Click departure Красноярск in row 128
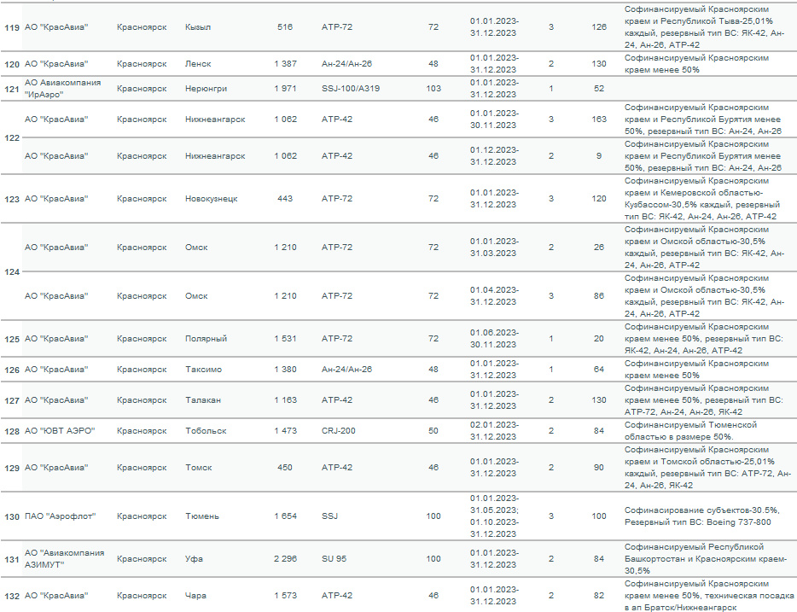This screenshot has height=612, width=797. (142, 431)
